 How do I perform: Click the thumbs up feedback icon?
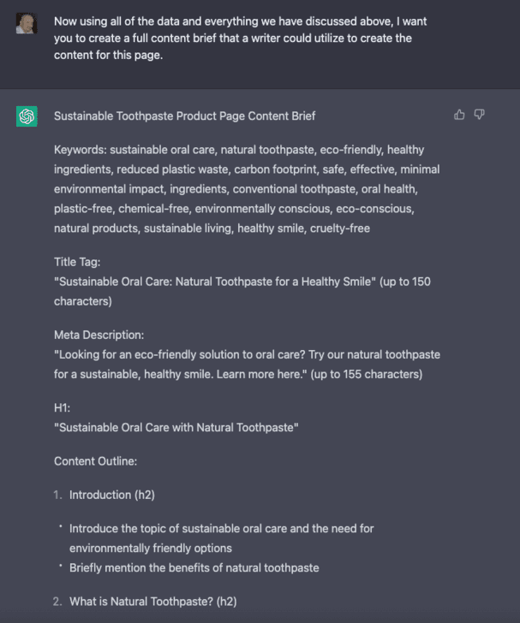459,115
